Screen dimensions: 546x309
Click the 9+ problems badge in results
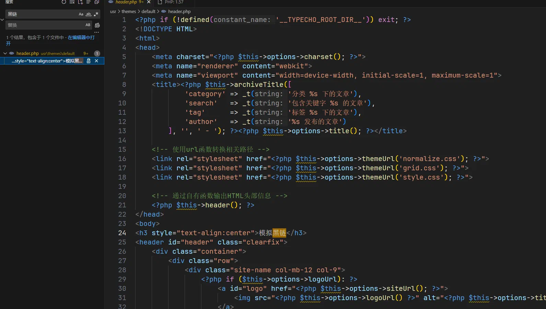click(x=86, y=54)
